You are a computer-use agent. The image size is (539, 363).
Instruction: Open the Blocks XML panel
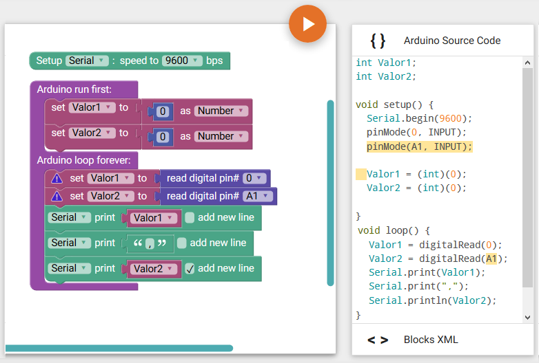[x=443, y=340]
